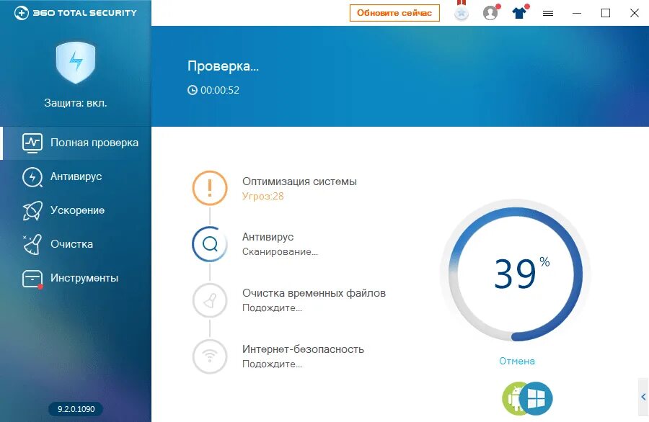649x422 pixels.
Task: Click the elapsed time 00:00:52
Action: (220, 90)
